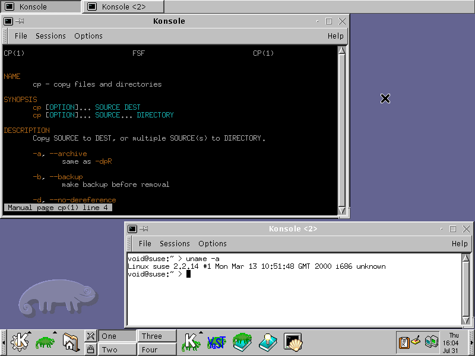Toggle sticky pin on Konsole <2> window
This screenshot has height=356, width=475.
[x=144, y=229]
